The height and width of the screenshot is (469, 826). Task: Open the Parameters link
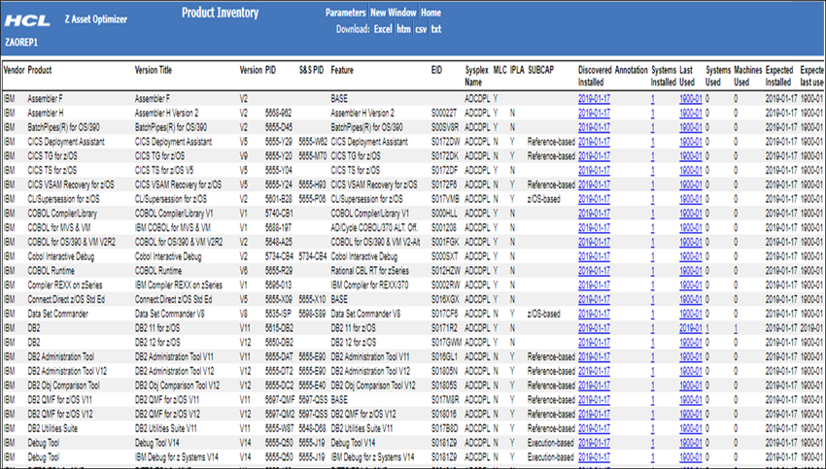pos(345,13)
